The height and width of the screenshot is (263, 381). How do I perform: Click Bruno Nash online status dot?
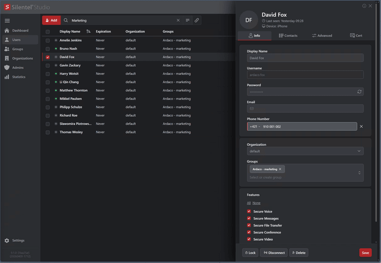pos(56,48)
